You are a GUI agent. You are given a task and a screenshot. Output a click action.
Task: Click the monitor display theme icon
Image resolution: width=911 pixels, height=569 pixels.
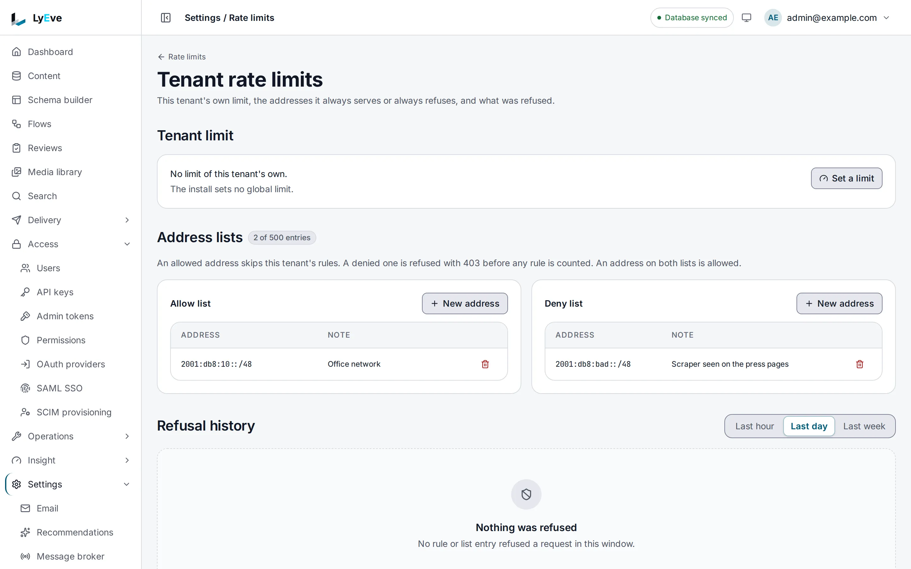746,18
